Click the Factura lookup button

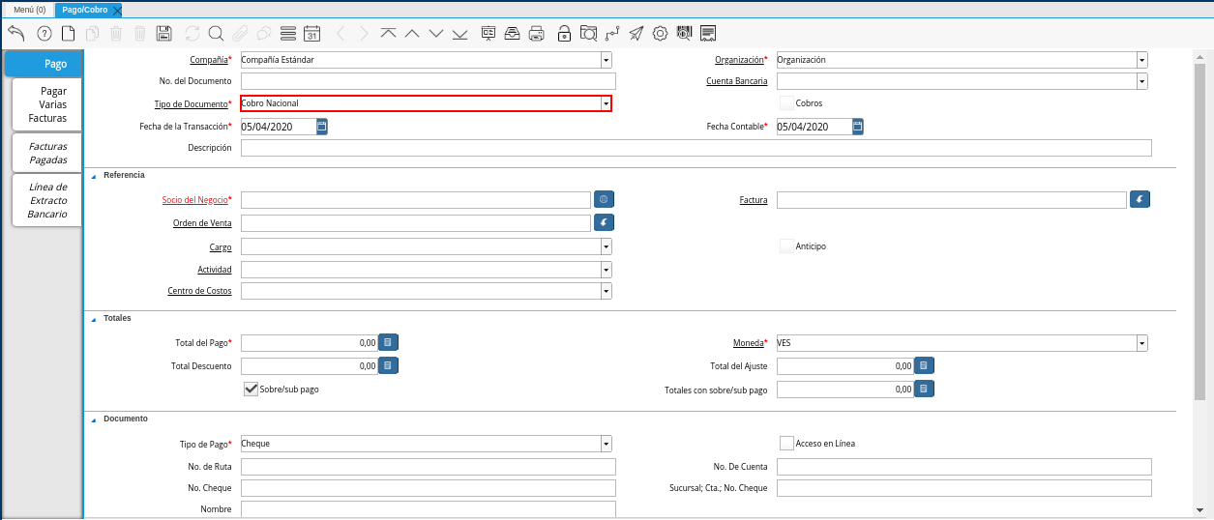click(x=1140, y=200)
